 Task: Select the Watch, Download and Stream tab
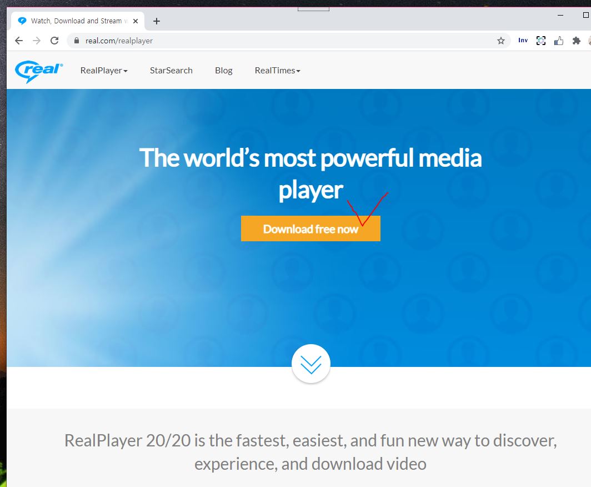pyautogui.click(x=78, y=21)
